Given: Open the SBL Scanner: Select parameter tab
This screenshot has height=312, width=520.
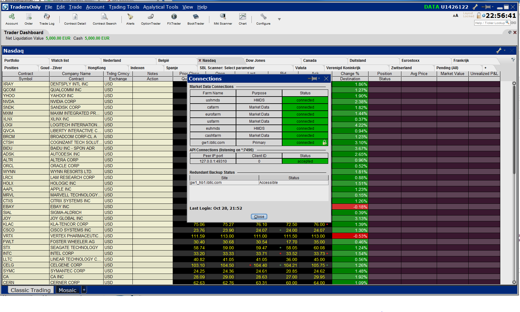Looking at the screenshot, I should click(x=245, y=68).
